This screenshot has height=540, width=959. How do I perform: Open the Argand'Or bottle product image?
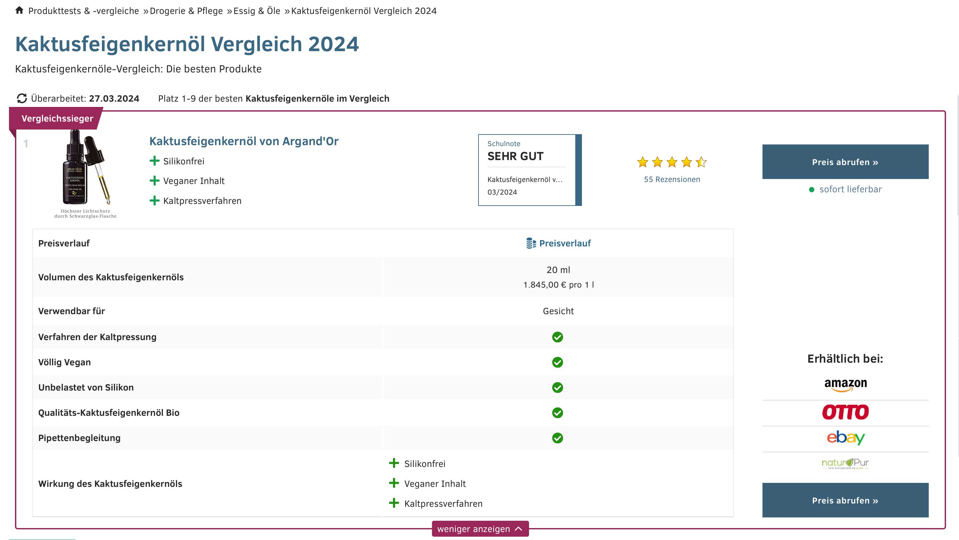point(86,173)
